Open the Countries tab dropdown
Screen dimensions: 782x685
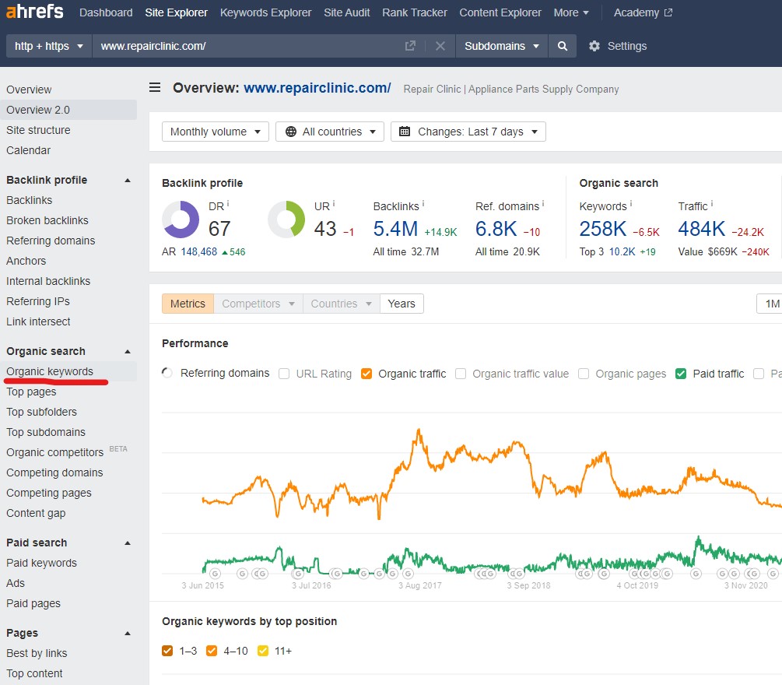click(341, 304)
